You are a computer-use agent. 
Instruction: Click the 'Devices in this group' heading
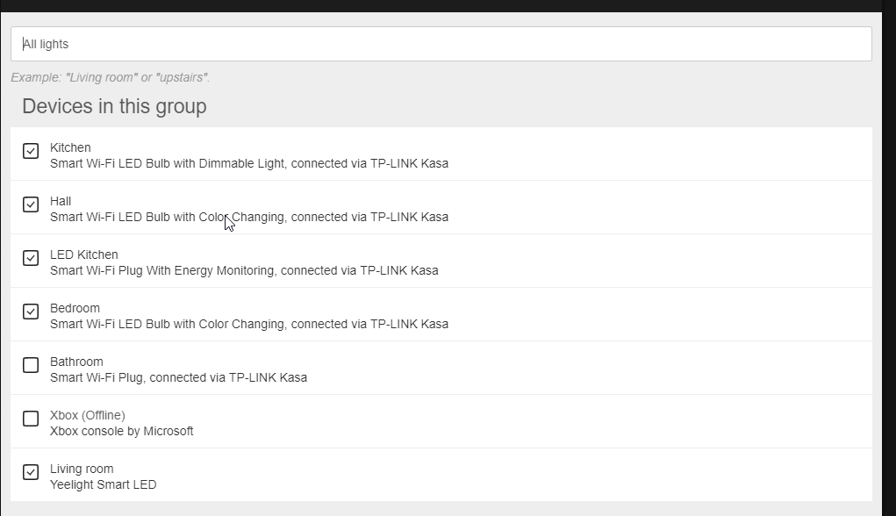[x=114, y=106]
